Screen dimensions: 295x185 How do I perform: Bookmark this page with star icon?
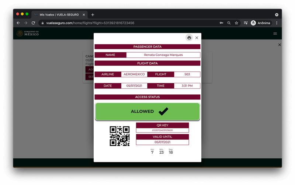point(236,23)
